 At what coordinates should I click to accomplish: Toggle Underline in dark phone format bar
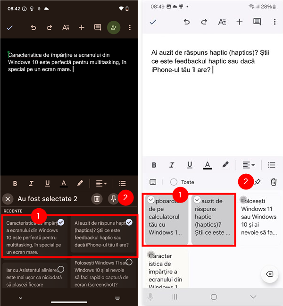click(47, 183)
